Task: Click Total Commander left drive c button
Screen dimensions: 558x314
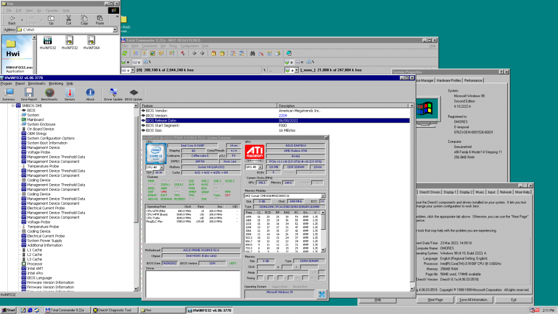Action: (x=136, y=62)
